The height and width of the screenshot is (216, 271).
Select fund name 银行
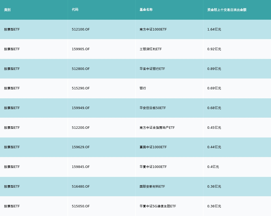143,88
